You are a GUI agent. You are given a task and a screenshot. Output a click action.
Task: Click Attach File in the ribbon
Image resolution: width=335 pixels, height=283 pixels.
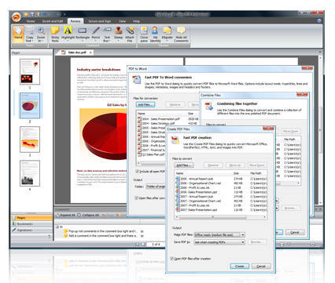click(130, 34)
